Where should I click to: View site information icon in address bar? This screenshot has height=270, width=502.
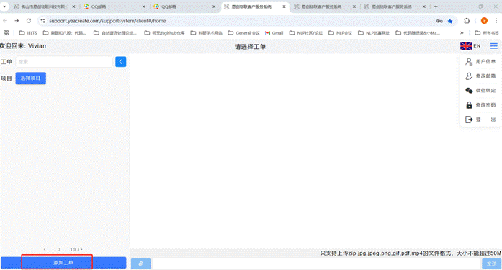coord(42,21)
